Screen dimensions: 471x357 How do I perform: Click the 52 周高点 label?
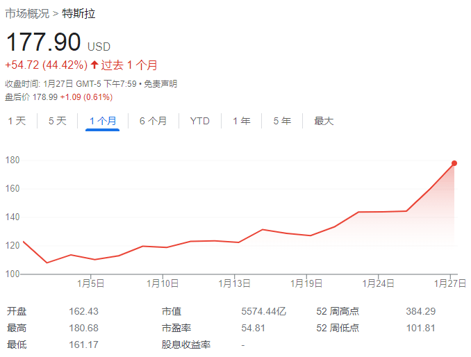(x=338, y=311)
